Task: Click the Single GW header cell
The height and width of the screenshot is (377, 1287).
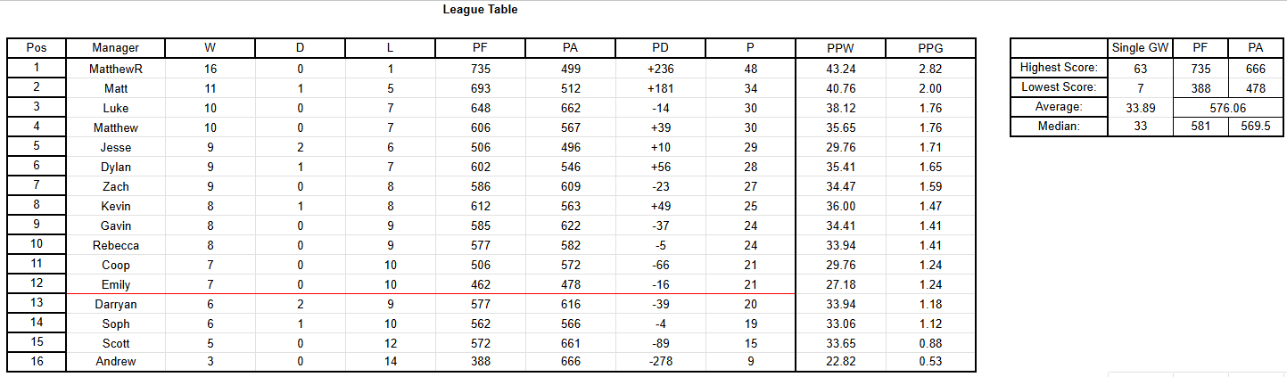Action: point(1139,48)
